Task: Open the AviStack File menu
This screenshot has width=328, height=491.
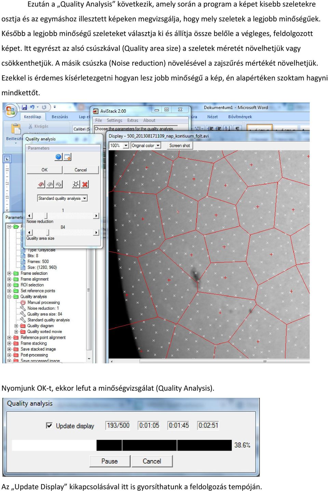Action: coord(99,121)
